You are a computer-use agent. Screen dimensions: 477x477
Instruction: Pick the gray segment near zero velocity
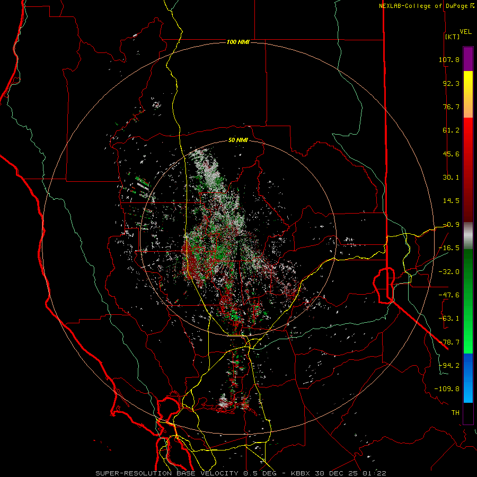(x=468, y=235)
